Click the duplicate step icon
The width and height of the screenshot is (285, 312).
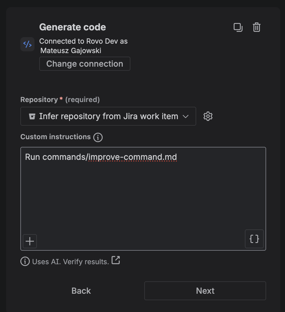tap(238, 27)
